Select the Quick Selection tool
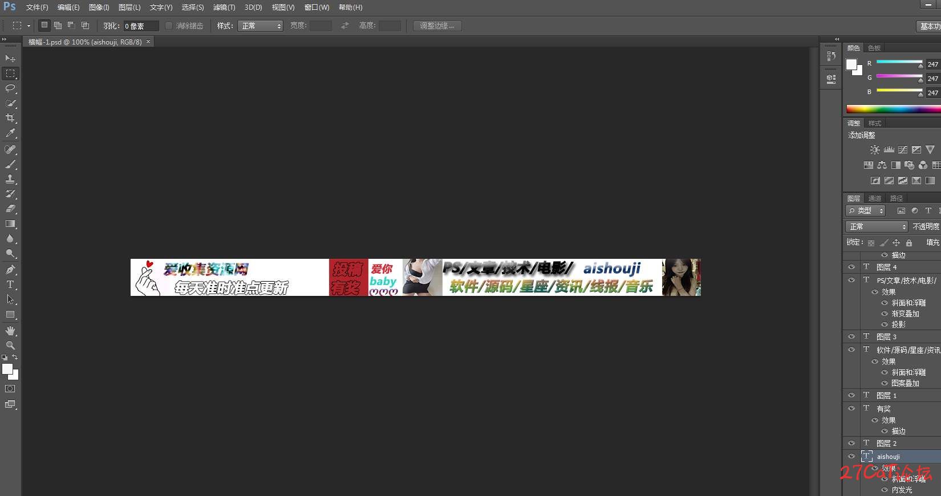Viewport: 941px width, 496px height. [10, 103]
